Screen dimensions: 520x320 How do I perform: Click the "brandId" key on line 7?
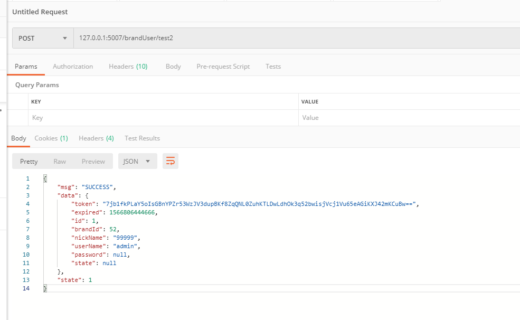pos(87,229)
